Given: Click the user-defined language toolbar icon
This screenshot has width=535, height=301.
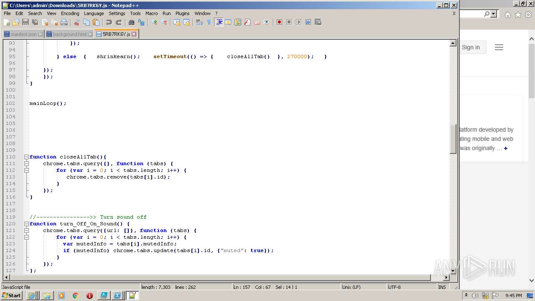Looking at the screenshot, I should (228, 22).
